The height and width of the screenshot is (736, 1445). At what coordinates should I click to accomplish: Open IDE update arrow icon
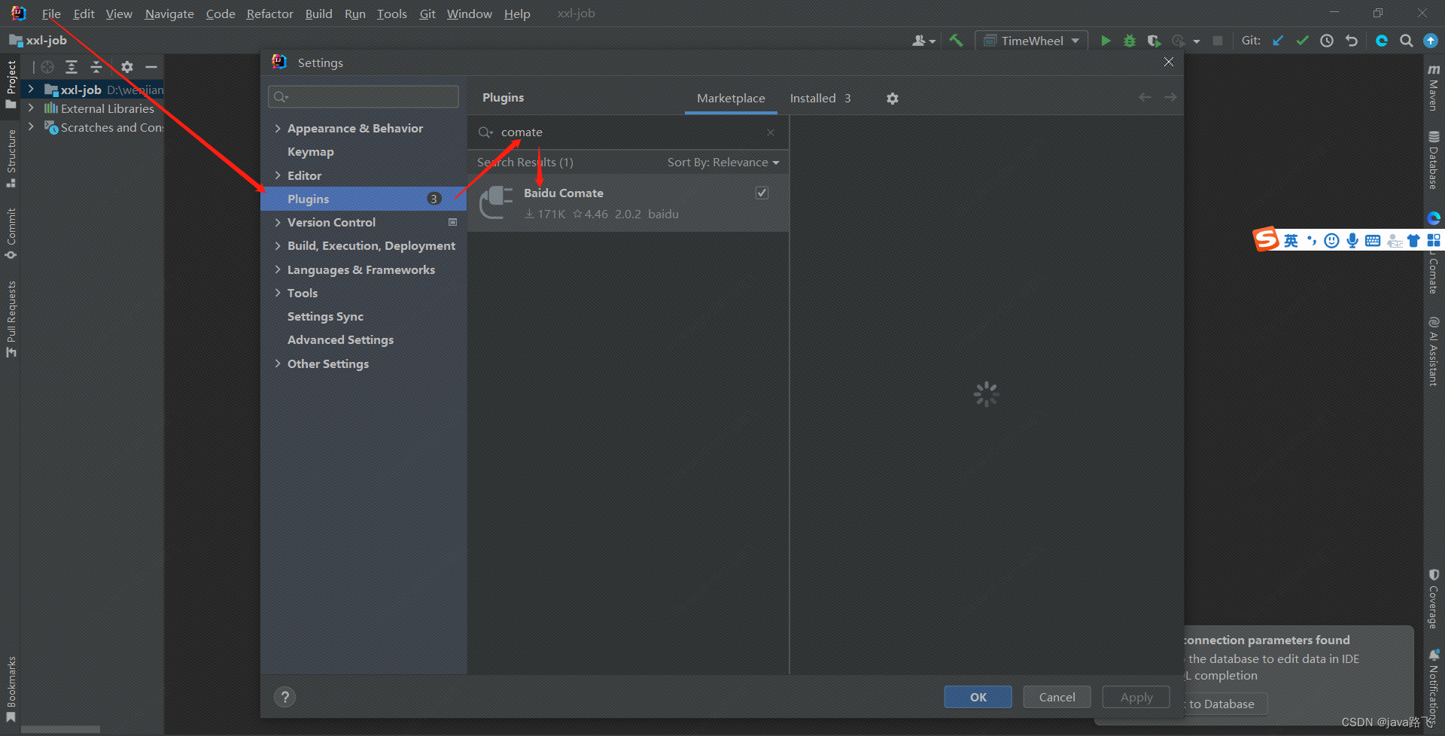click(x=1431, y=41)
